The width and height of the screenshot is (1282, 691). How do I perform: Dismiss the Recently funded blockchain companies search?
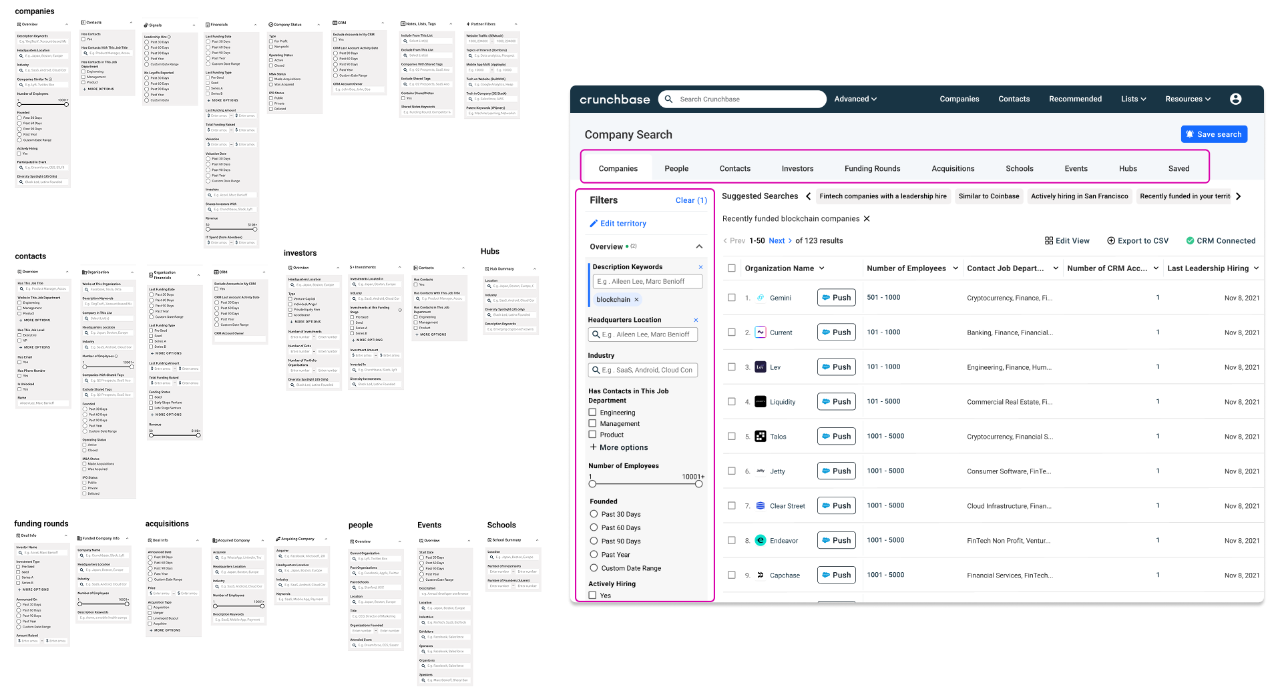867,219
